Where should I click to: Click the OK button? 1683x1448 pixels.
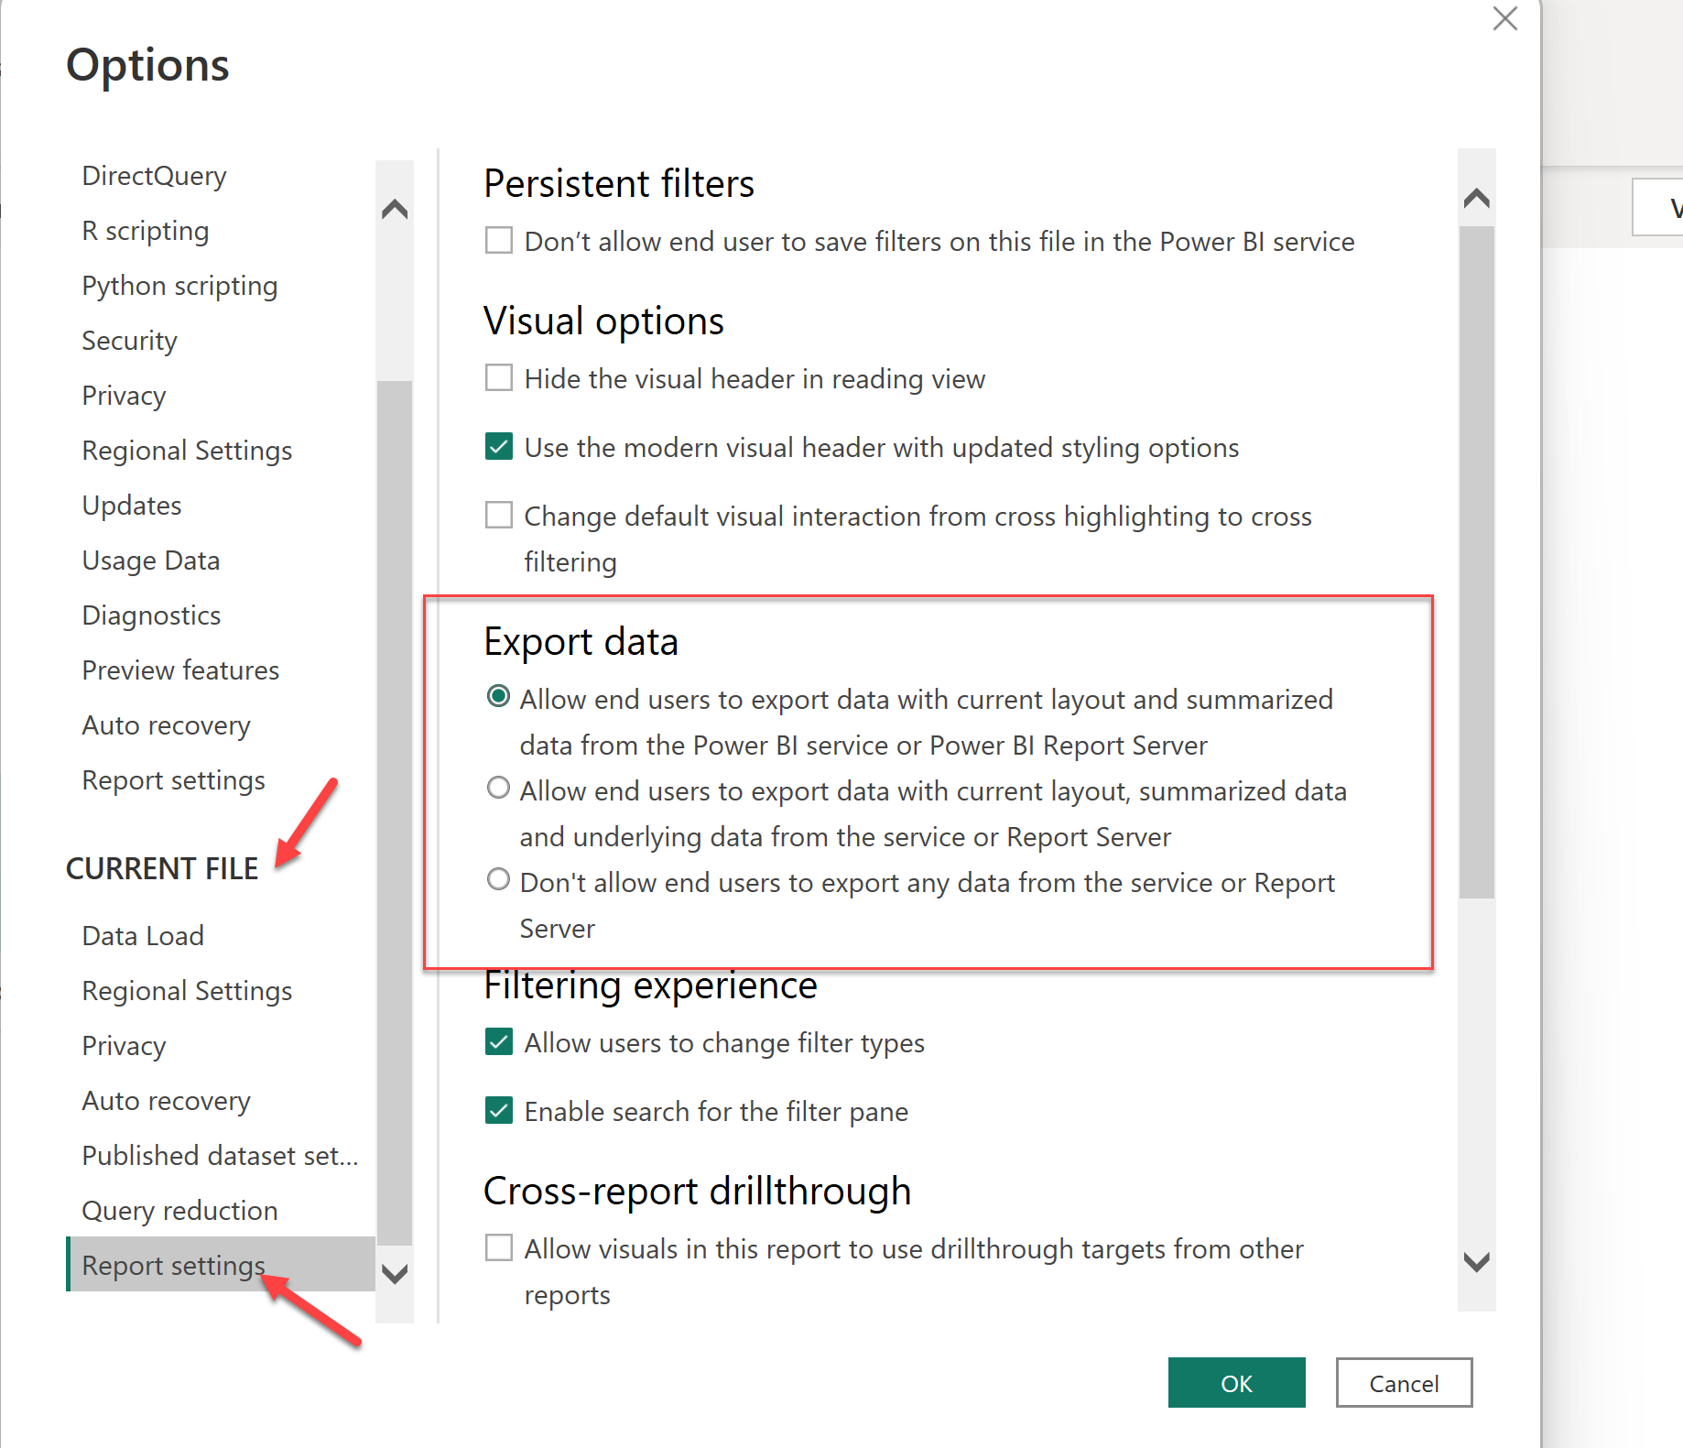1236,1382
